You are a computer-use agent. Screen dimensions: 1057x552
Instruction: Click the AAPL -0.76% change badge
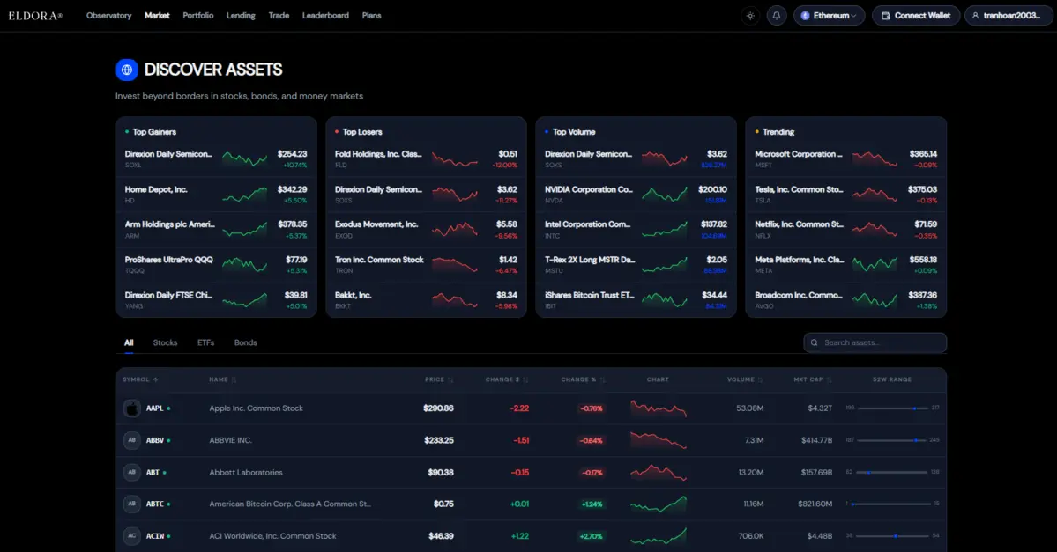click(592, 408)
